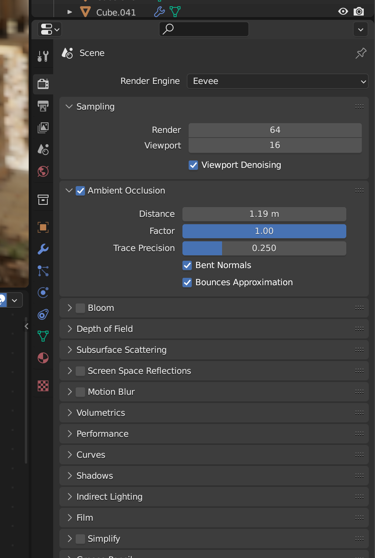This screenshot has width=375, height=558.
Task: Open the Modifier properties wrench tab
Action: [43, 249]
